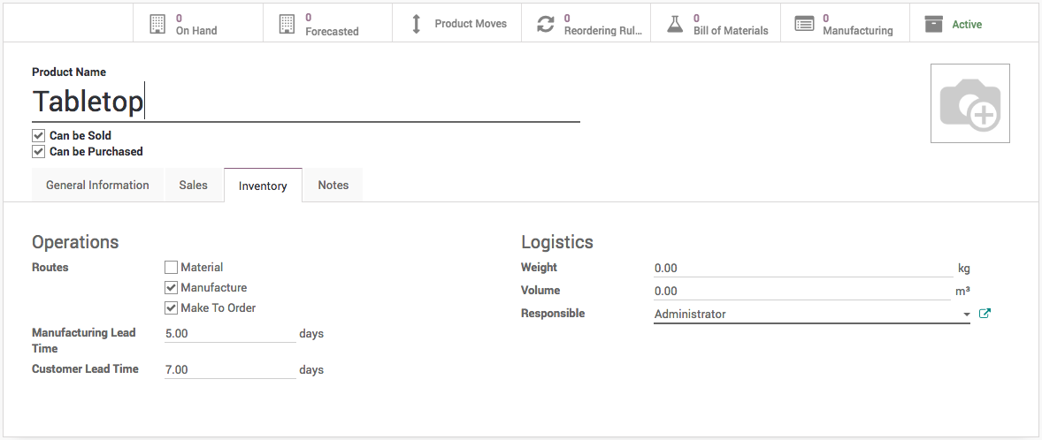
Task: Open Product Moves arrows icon
Action: (x=417, y=24)
